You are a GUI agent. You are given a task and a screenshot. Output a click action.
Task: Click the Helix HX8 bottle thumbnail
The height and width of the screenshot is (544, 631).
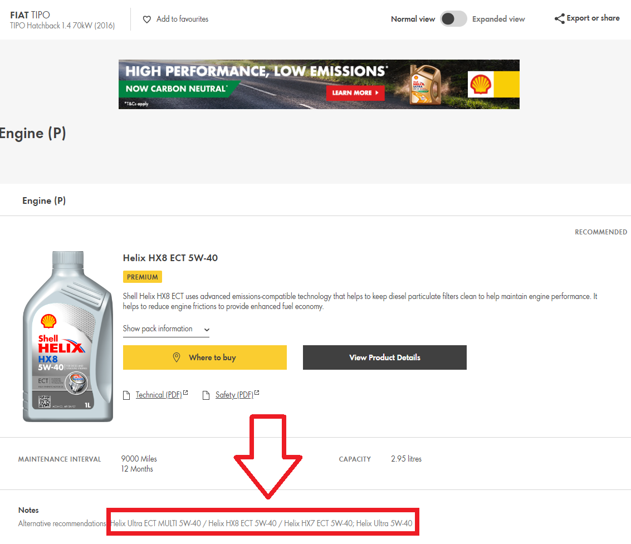tap(67, 337)
